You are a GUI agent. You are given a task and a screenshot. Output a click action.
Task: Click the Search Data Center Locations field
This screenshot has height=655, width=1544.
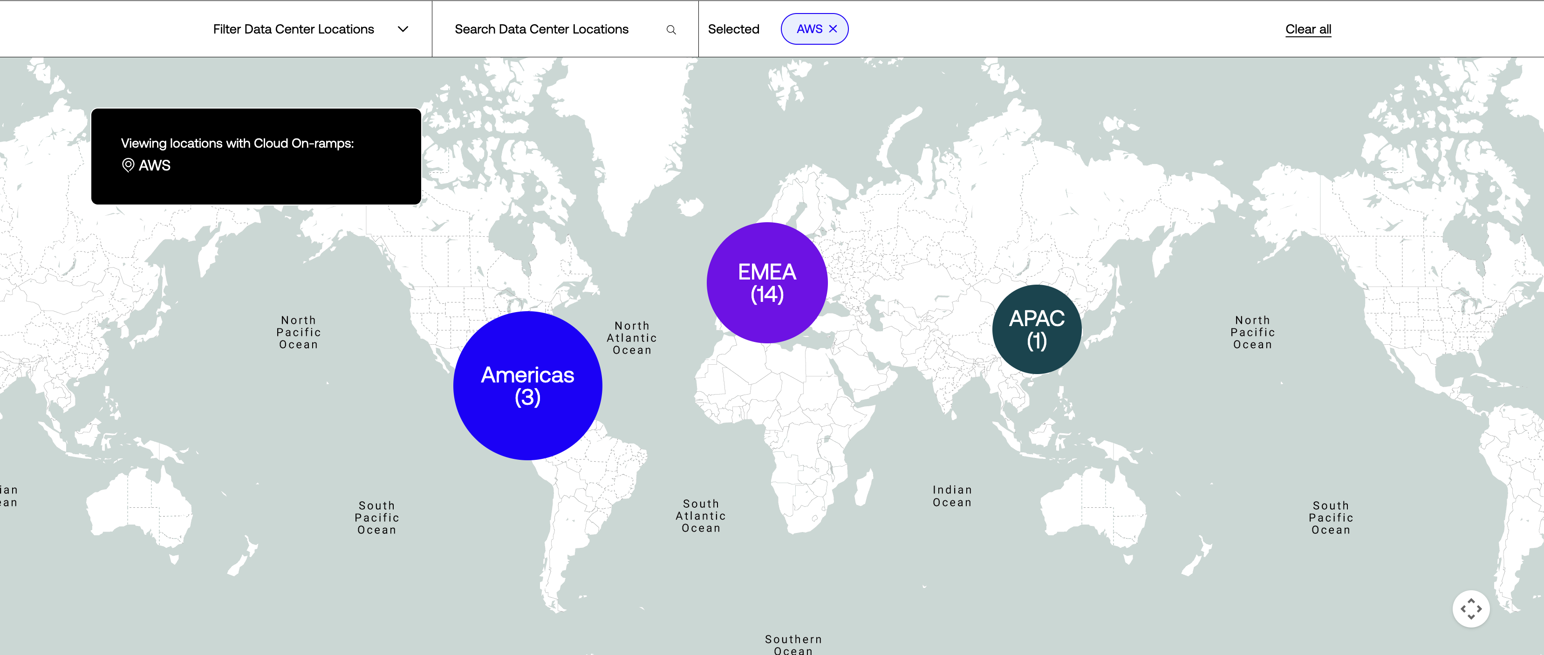click(x=541, y=29)
